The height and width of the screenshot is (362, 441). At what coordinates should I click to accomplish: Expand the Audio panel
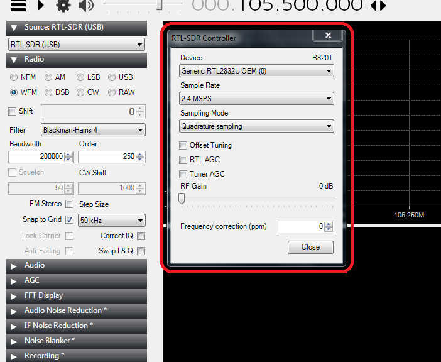click(77, 266)
